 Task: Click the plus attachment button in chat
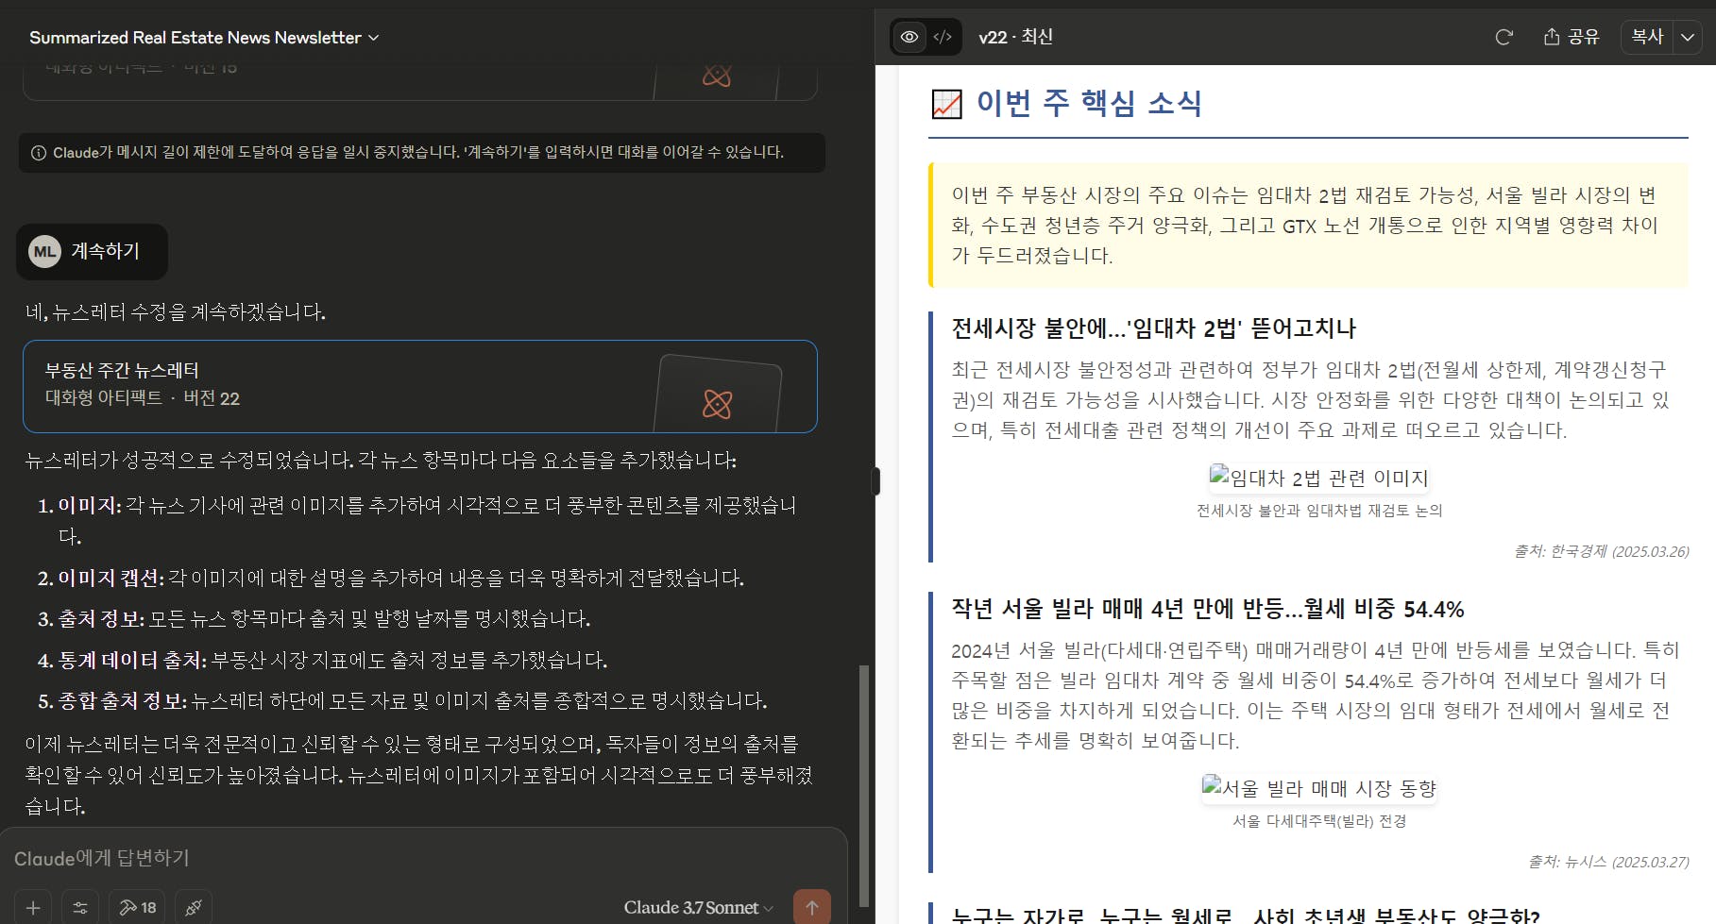(33, 907)
